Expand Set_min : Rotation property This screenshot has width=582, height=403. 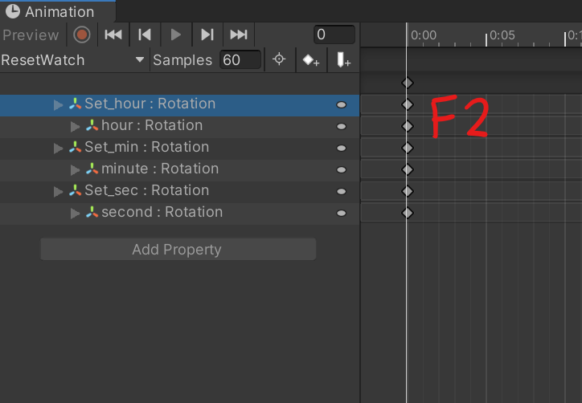pyautogui.click(x=58, y=149)
